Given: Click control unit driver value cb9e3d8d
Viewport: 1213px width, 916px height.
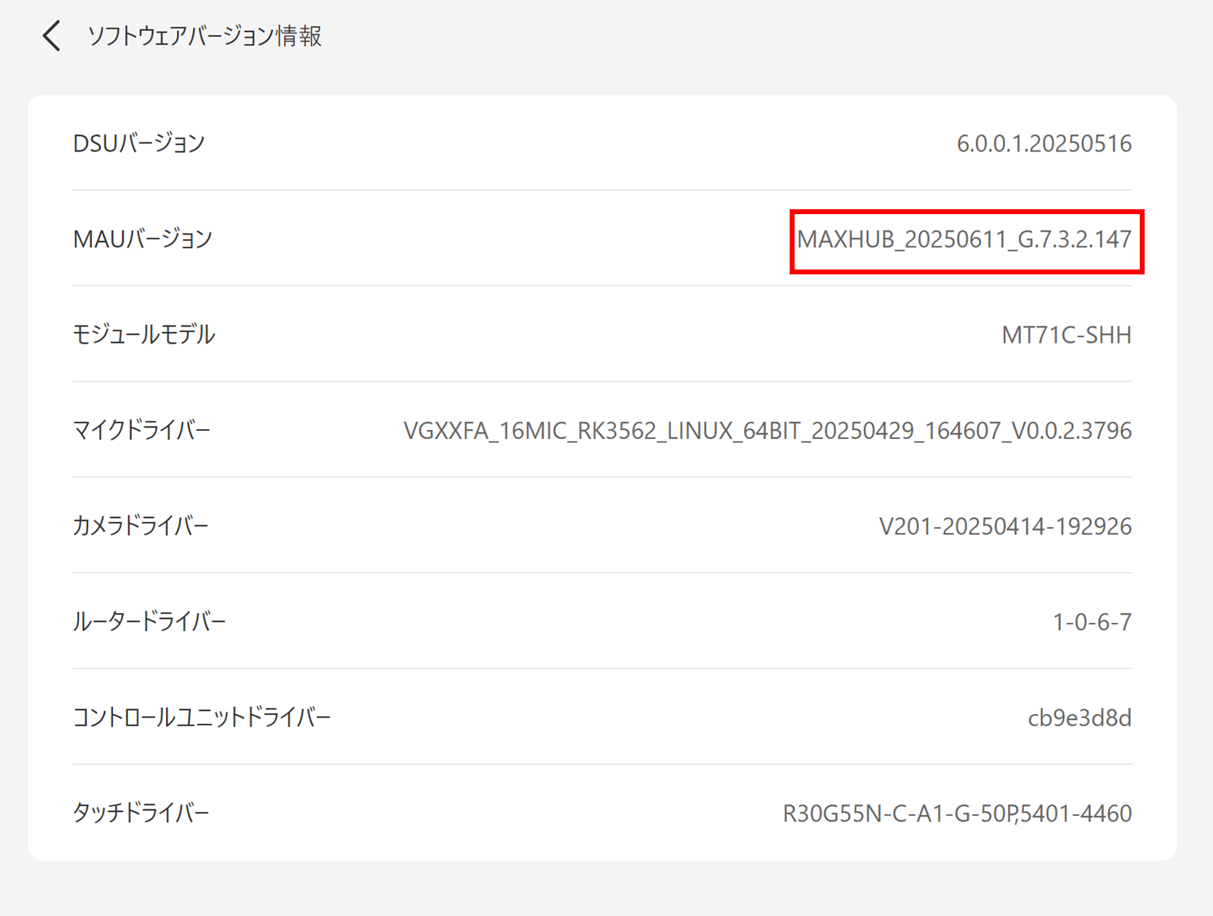Looking at the screenshot, I should [1079, 717].
